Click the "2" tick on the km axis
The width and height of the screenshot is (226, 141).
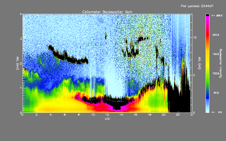click(21, 63)
